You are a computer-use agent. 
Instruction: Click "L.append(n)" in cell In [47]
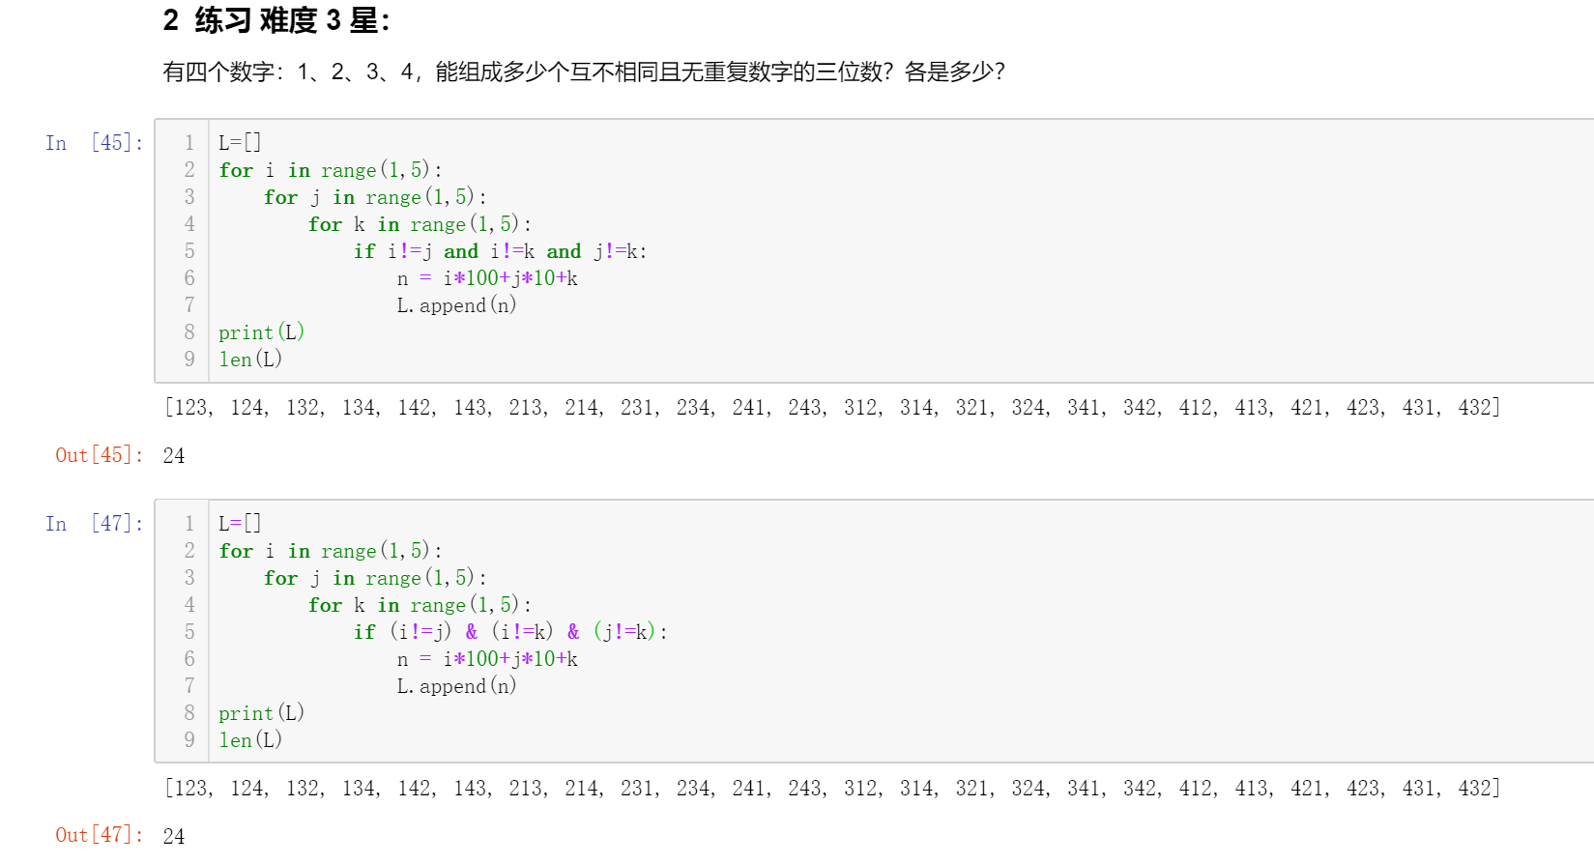(456, 686)
